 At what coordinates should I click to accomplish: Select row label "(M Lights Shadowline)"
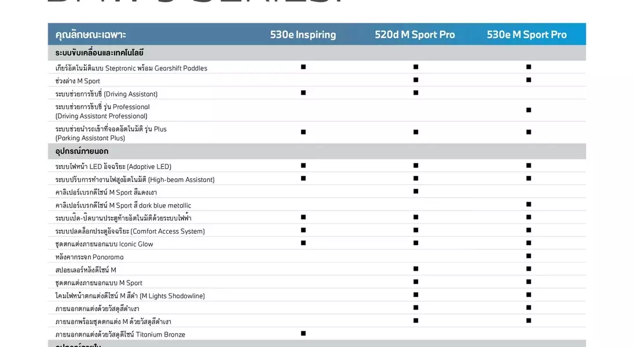point(172,296)
